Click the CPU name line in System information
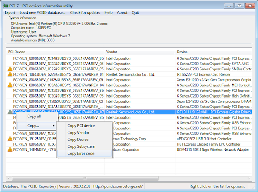The image size is (258, 192). click(x=59, y=24)
